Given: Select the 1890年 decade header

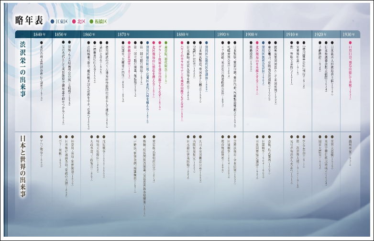Looking at the screenshot, I should pyautogui.click(x=223, y=34).
